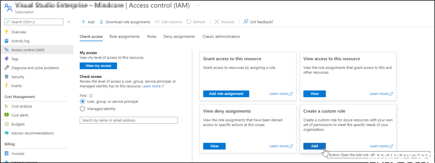Click the Cost alerts icon

pyautogui.click(x=7, y=115)
